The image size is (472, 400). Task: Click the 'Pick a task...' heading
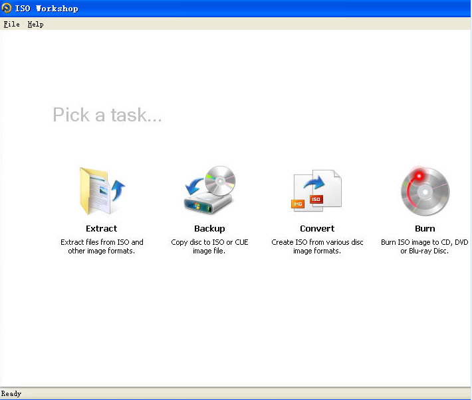click(107, 115)
